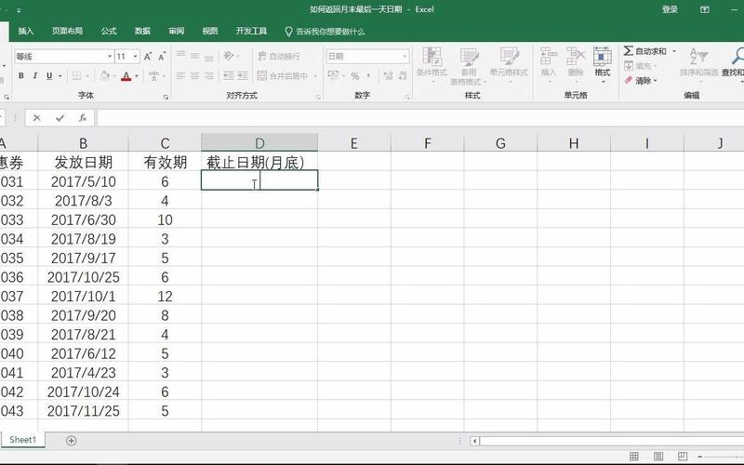
Task: Open the underline style dropdown arrow
Action: tap(60, 76)
